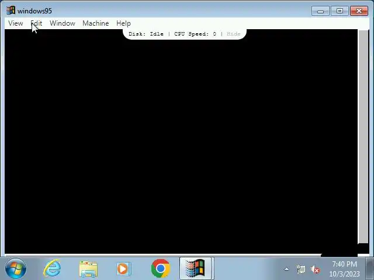Click the Show desktop button
This screenshot has height=280, width=374.
(370, 268)
